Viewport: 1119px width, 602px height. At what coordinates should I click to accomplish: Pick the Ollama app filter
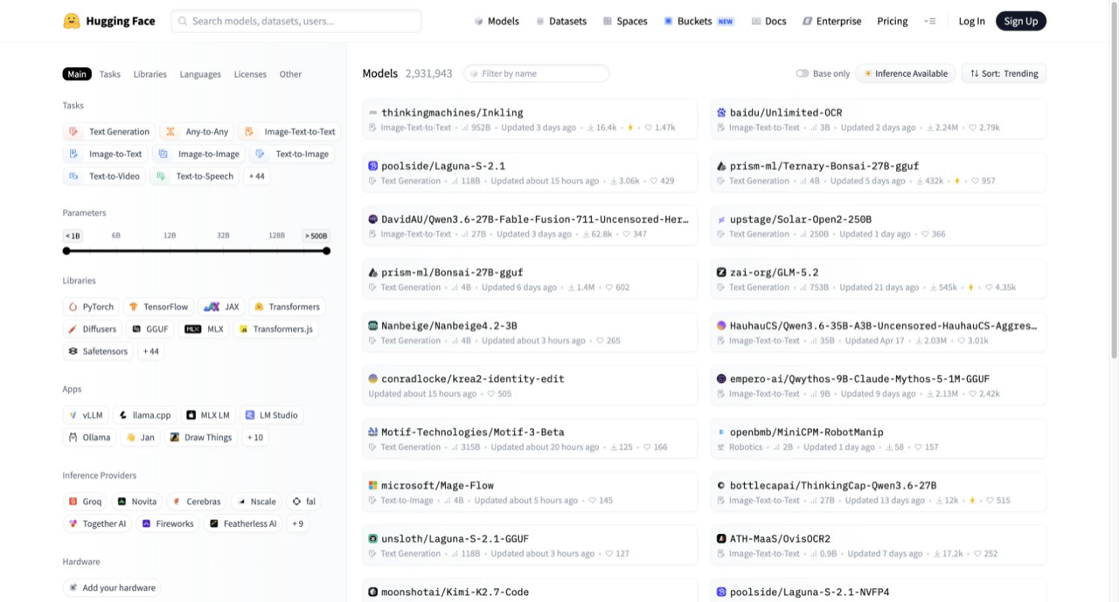[89, 437]
